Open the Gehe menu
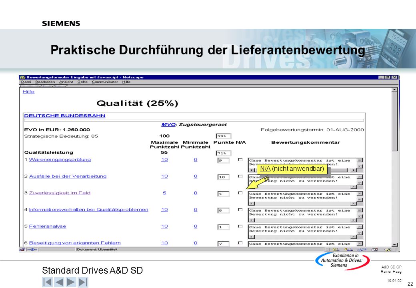This screenshot has width=416, height=288. coord(82,82)
